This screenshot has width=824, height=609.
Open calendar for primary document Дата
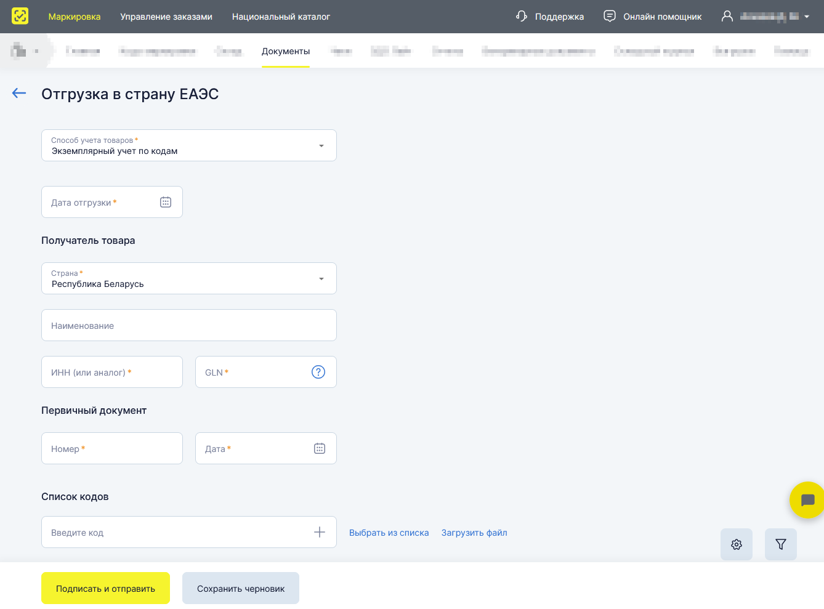click(320, 448)
